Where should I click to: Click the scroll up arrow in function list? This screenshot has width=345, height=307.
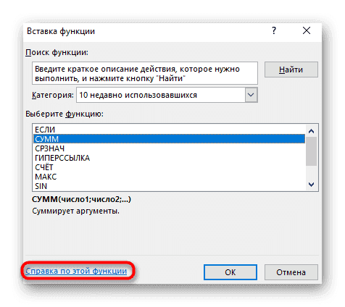point(311,131)
